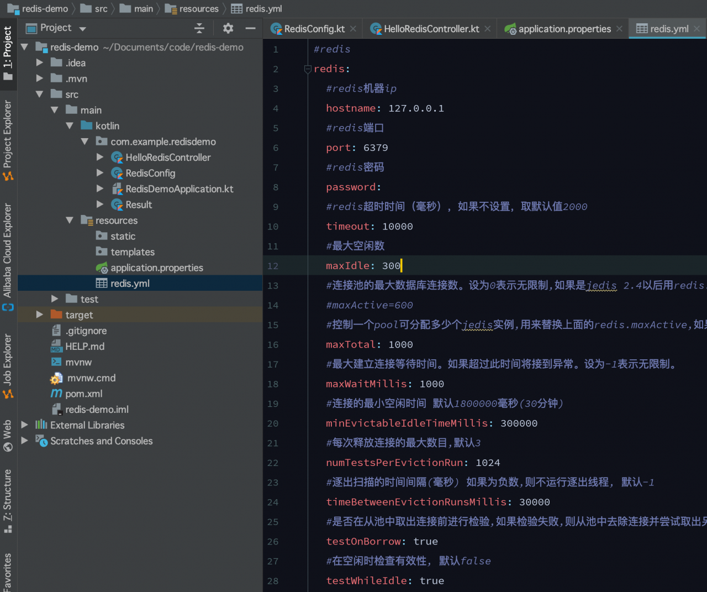Place cursor on numTestsPerEvictionRun: 1024 line

pyautogui.click(x=413, y=463)
